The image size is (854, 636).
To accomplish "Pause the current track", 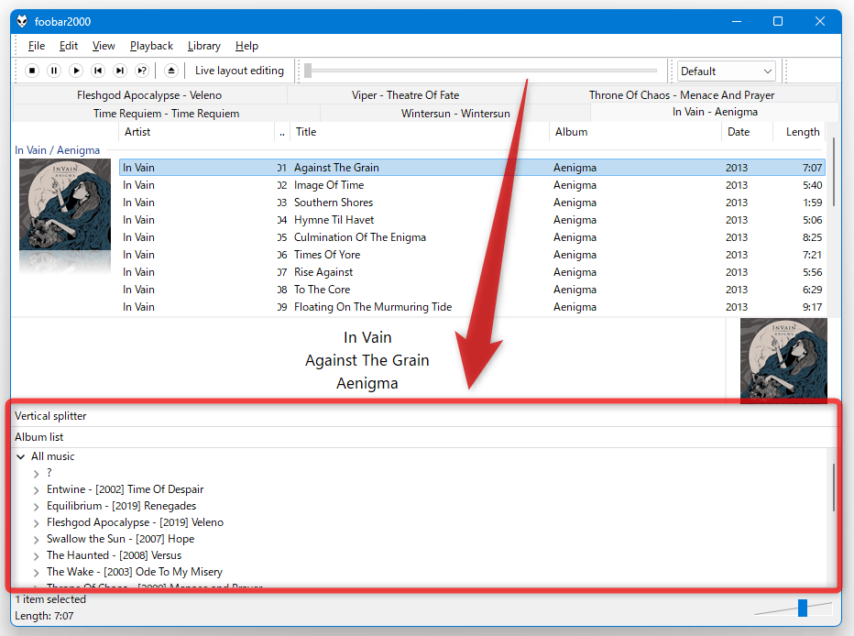I will pyautogui.click(x=54, y=71).
